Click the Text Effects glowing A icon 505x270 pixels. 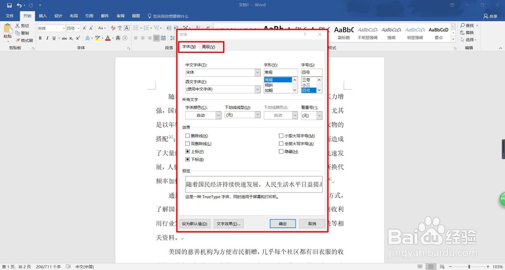87,38
